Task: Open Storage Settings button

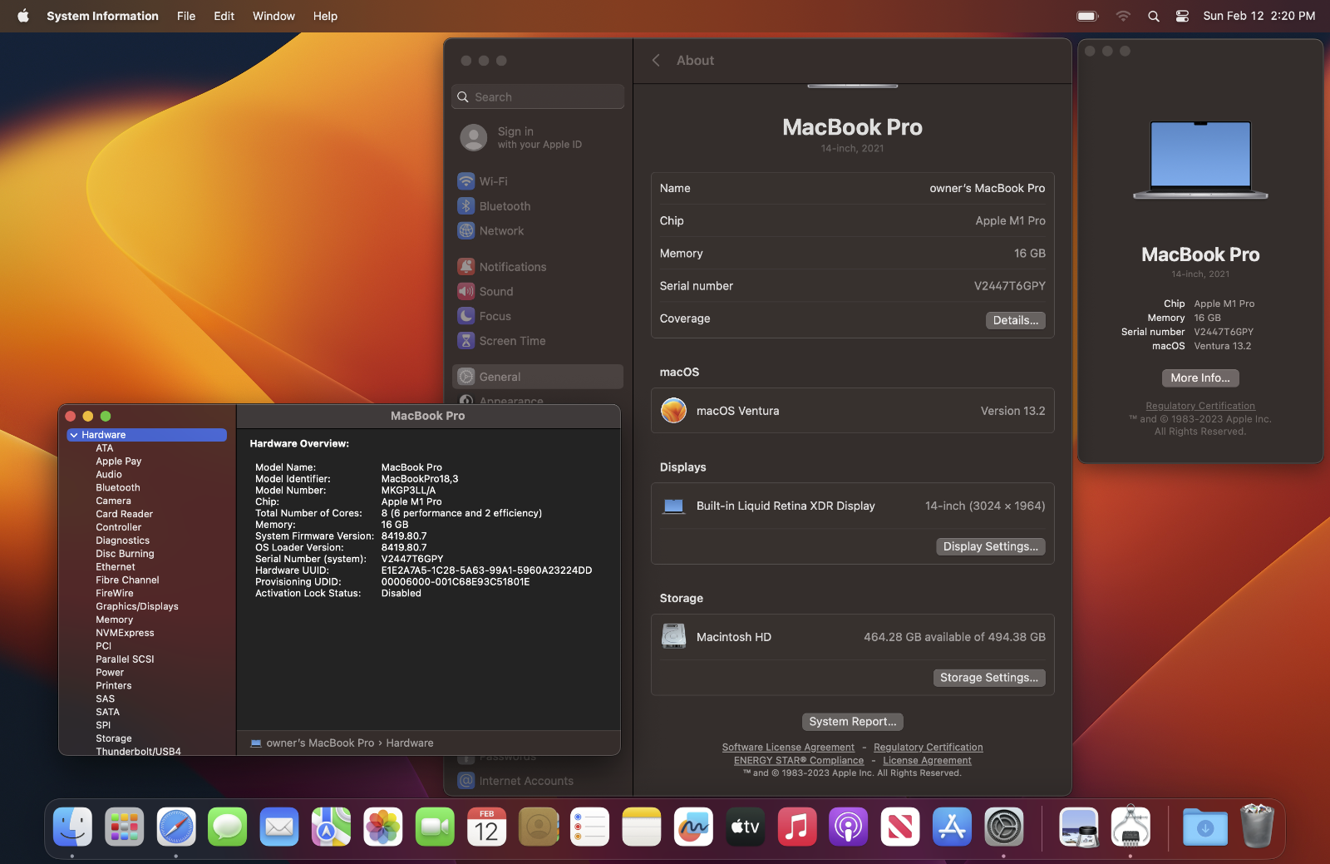Action: click(x=988, y=678)
